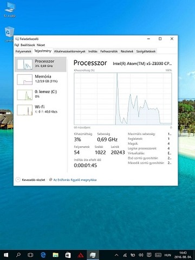This screenshot has height=260, width=195.
Task: Click the 'Magok' label
Action: 133,144
